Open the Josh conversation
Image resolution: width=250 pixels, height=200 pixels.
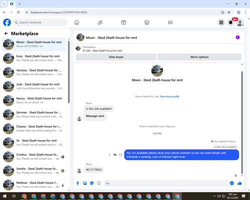33,86
